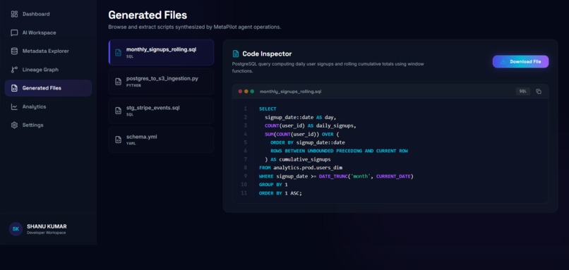
Task: Open the Lineage Graph page
Action: [x=48, y=70]
